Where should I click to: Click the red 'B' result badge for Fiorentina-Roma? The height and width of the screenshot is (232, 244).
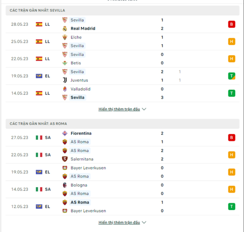pyautogui.click(x=231, y=137)
